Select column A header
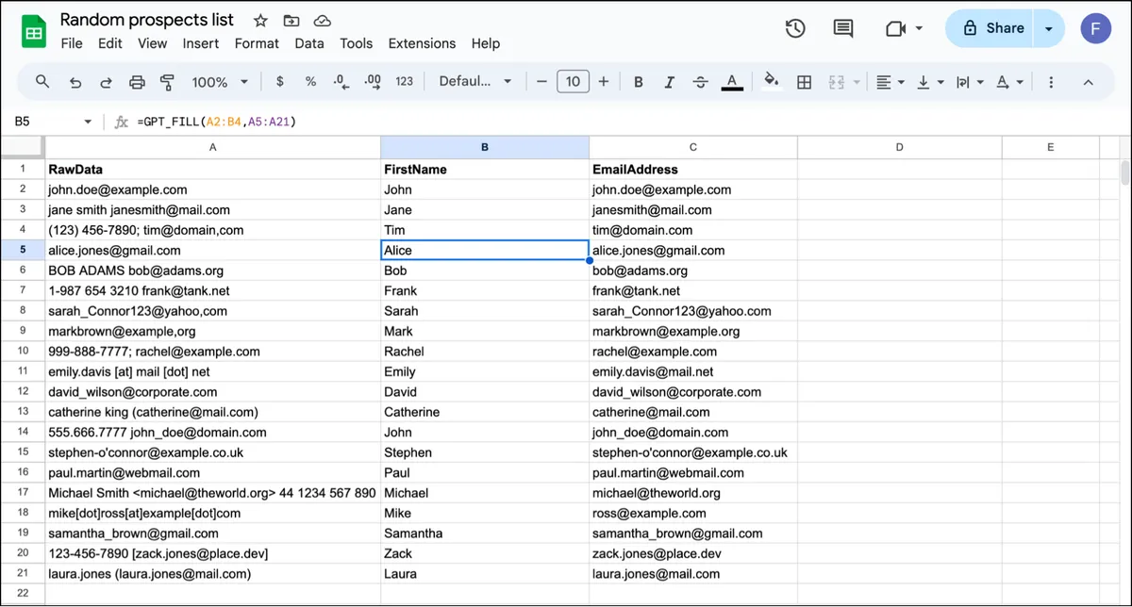This screenshot has height=607, width=1132. 213,147
